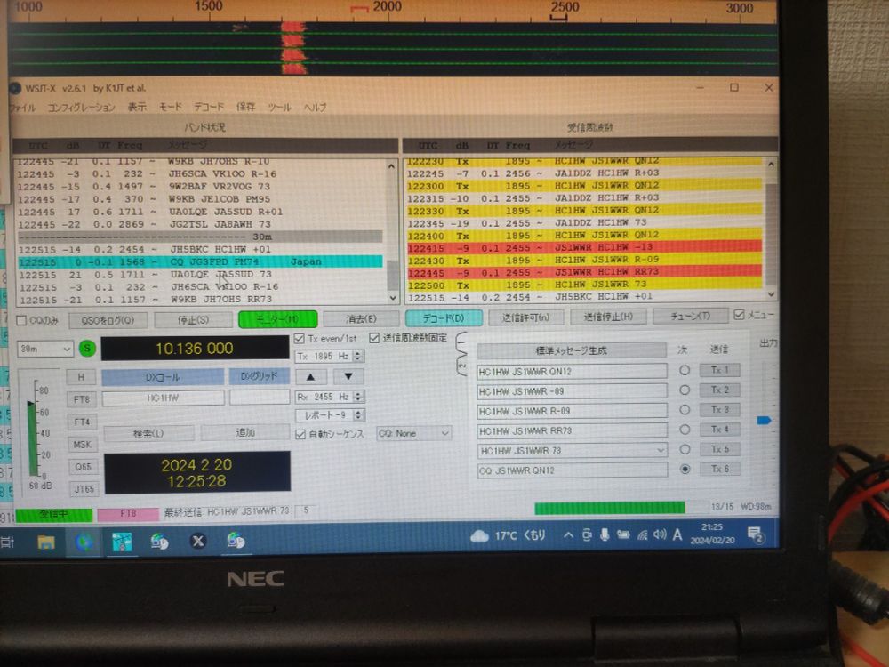The width and height of the screenshot is (889, 667).
Task: Click the Tx 3 send button
Action: pos(719,409)
